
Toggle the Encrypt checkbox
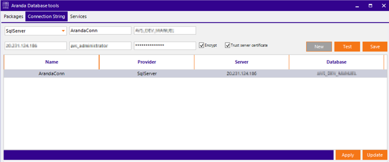pos(202,45)
